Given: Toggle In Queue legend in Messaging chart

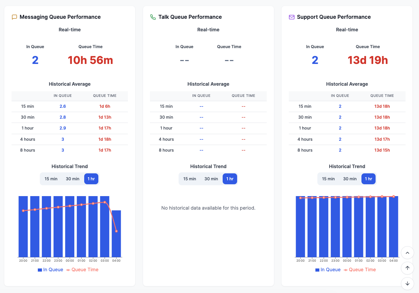Looking at the screenshot, I should 50,270.
